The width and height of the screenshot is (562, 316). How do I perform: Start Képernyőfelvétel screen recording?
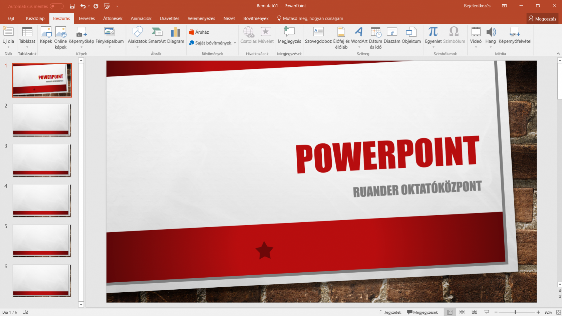click(x=515, y=35)
